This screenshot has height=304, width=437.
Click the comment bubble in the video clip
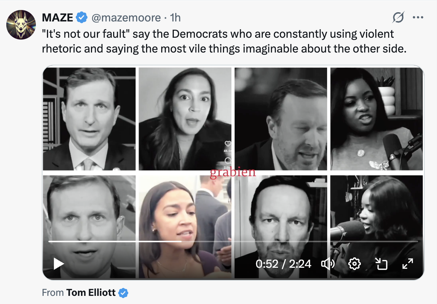(228, 161)
